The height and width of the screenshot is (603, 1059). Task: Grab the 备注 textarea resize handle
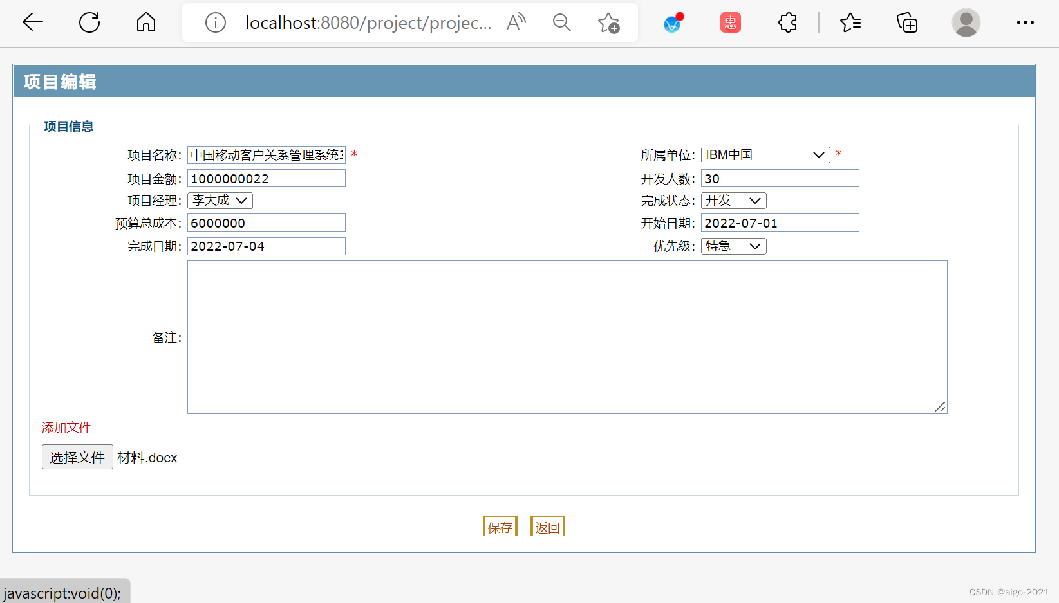coord(941,407)
